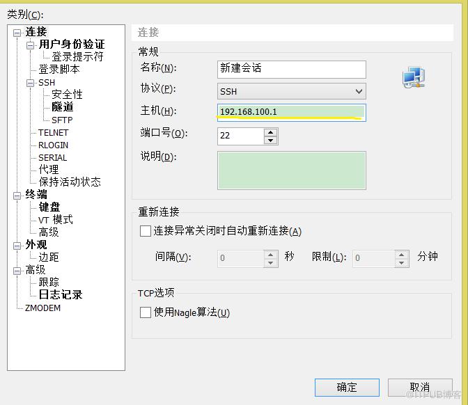
Task: Select 高级 under 终端
Action: click(x=49, y=232)
